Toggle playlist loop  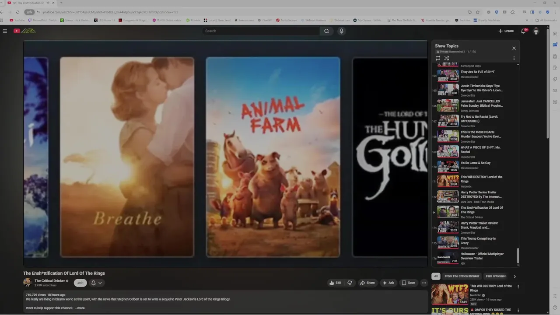438,58
